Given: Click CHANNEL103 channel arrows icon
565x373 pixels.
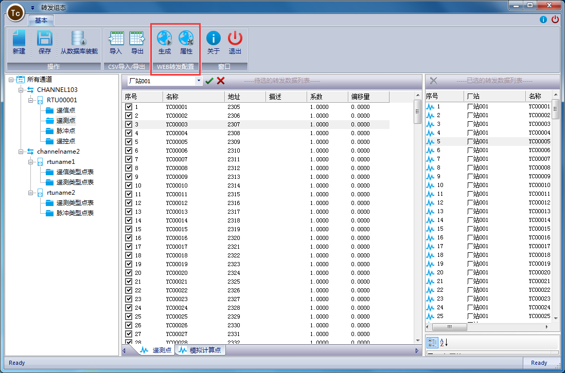Looking at the screenshot, I should pos(31,90).
